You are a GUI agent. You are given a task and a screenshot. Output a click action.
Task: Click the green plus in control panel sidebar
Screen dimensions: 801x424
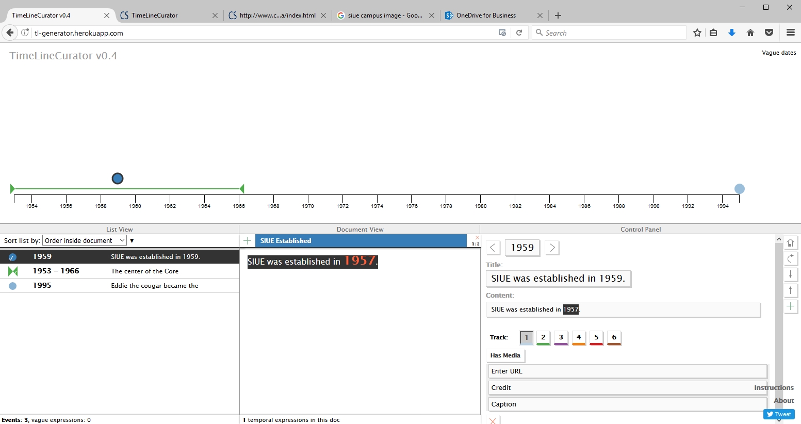point(790,306)
